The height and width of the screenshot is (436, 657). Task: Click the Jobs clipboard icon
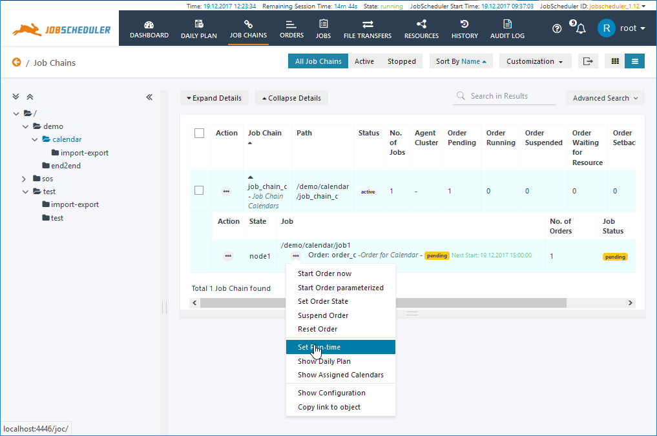pos(323,24)
